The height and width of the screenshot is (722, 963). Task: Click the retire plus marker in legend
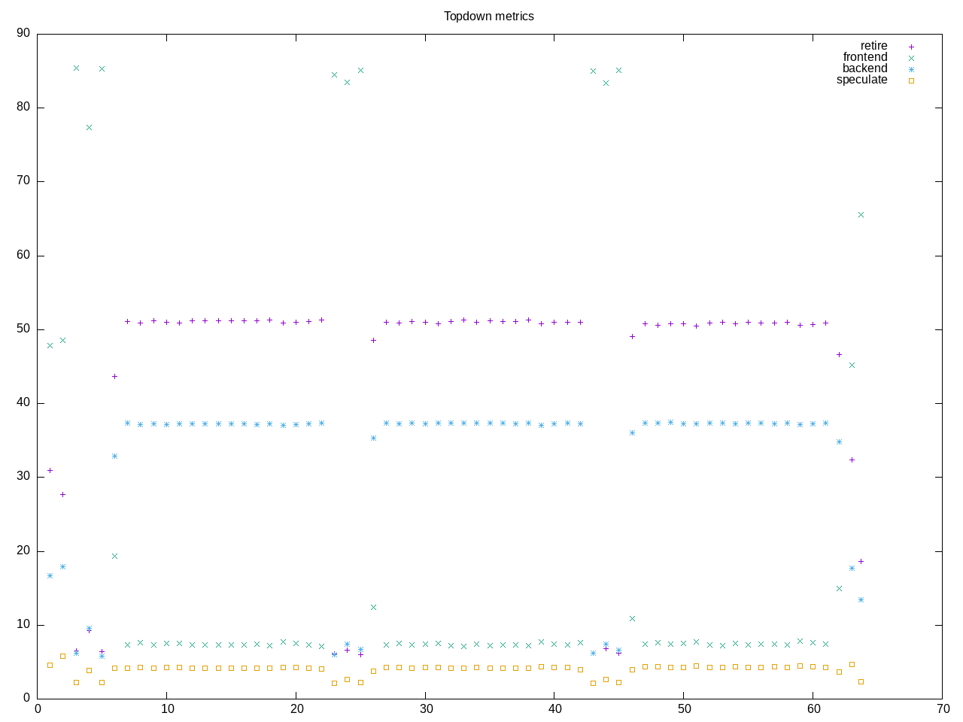911,47
